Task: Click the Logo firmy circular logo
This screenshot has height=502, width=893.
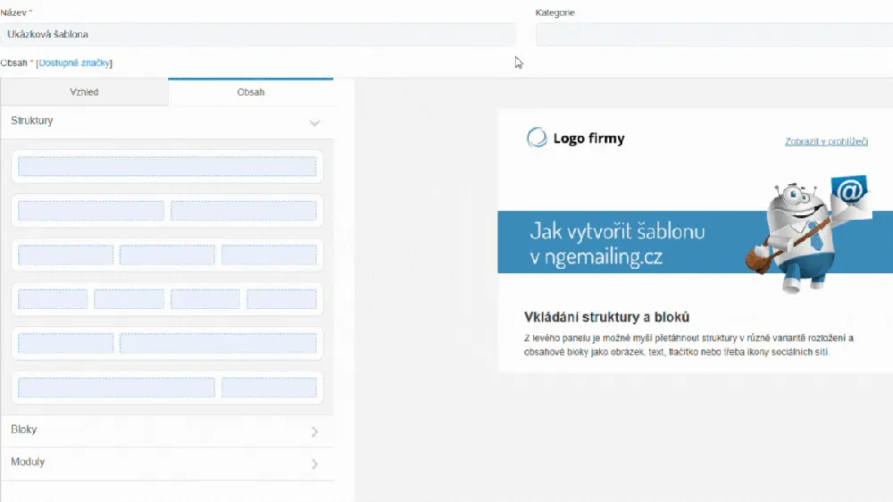Action: pos(537,138)
